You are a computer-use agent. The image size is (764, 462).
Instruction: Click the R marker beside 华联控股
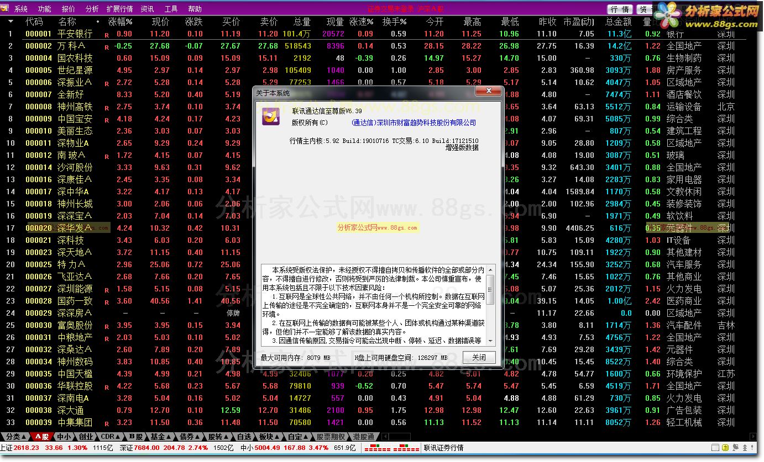107,387
